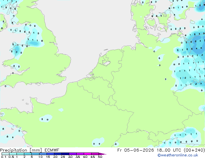205x158 pixels.
Task: Click the '0.1' legend value
Action: tap(4, 157)
